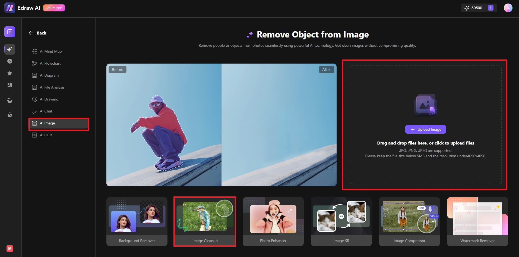519x257 pixels.
Task: Go Back using the Back label
Action: pos(42,33)
